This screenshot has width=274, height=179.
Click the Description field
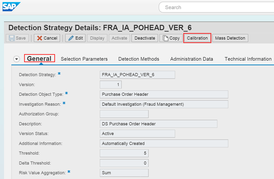(159, 124)
